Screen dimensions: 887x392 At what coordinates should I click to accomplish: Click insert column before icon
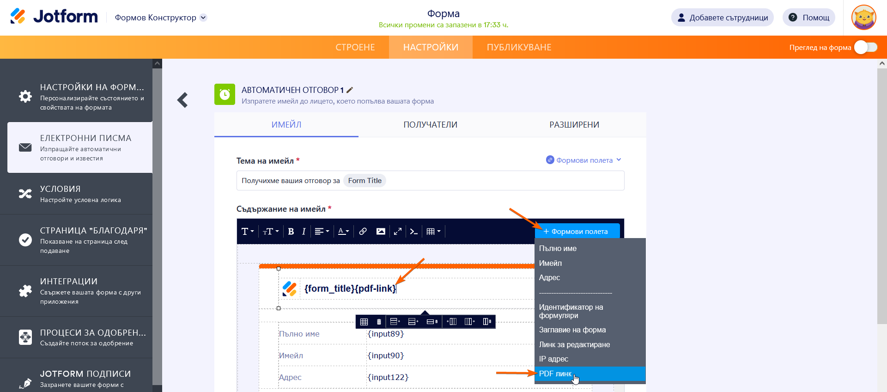(x=452, y=321)
